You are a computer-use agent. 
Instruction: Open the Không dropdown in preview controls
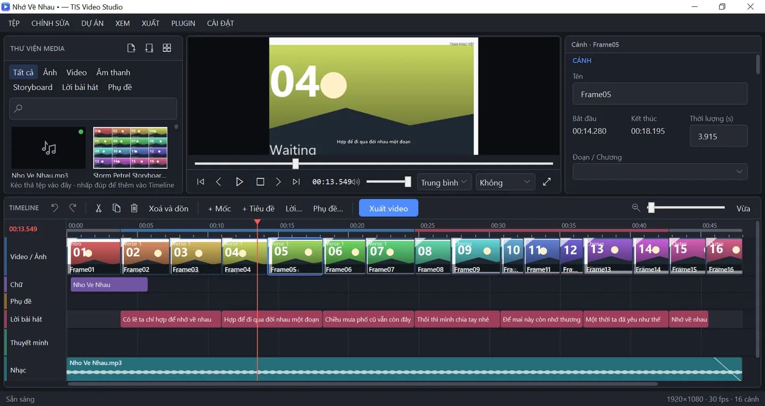tap(505, 182)
